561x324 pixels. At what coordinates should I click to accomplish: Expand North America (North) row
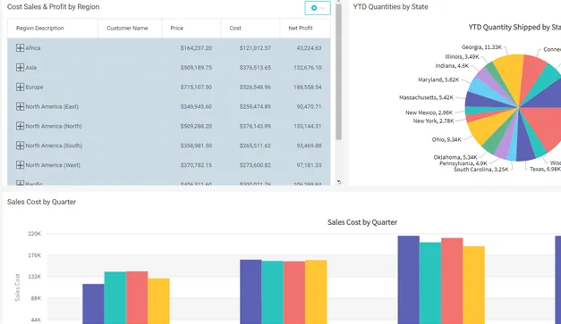click(20, 126)
